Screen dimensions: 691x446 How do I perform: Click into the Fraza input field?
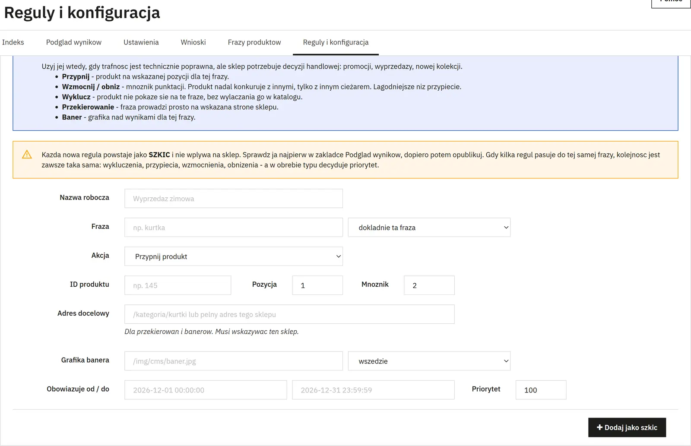[x=234, y=228]
